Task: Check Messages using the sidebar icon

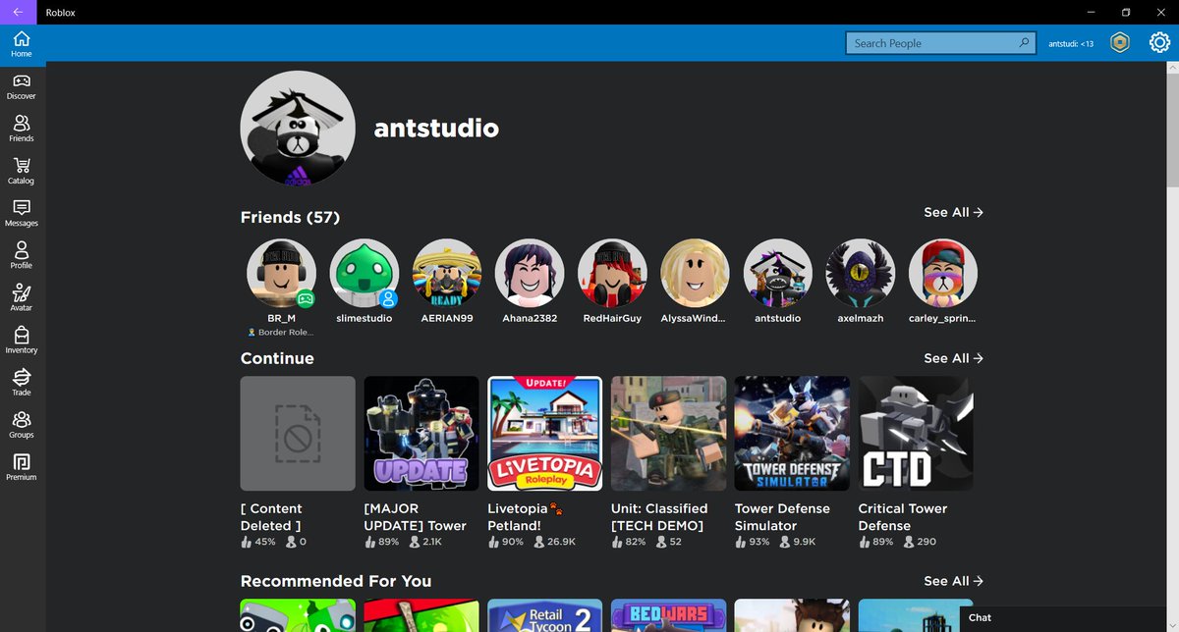Action: pyautogui.click(x=21, y=210)
